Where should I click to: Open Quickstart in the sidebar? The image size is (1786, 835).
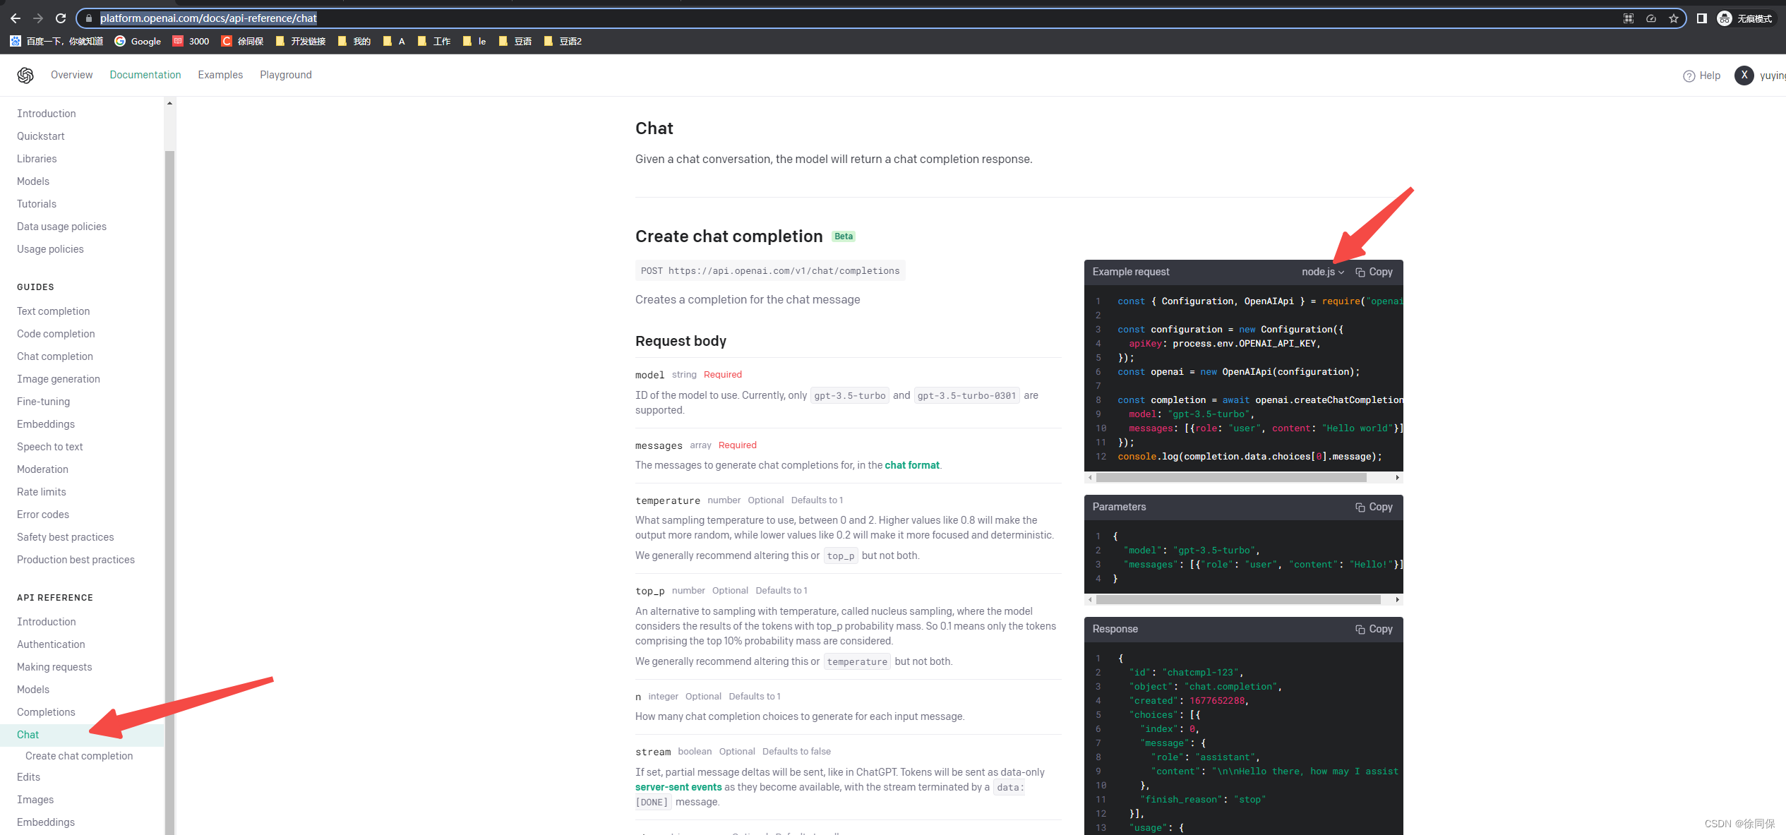pos(41,136)
